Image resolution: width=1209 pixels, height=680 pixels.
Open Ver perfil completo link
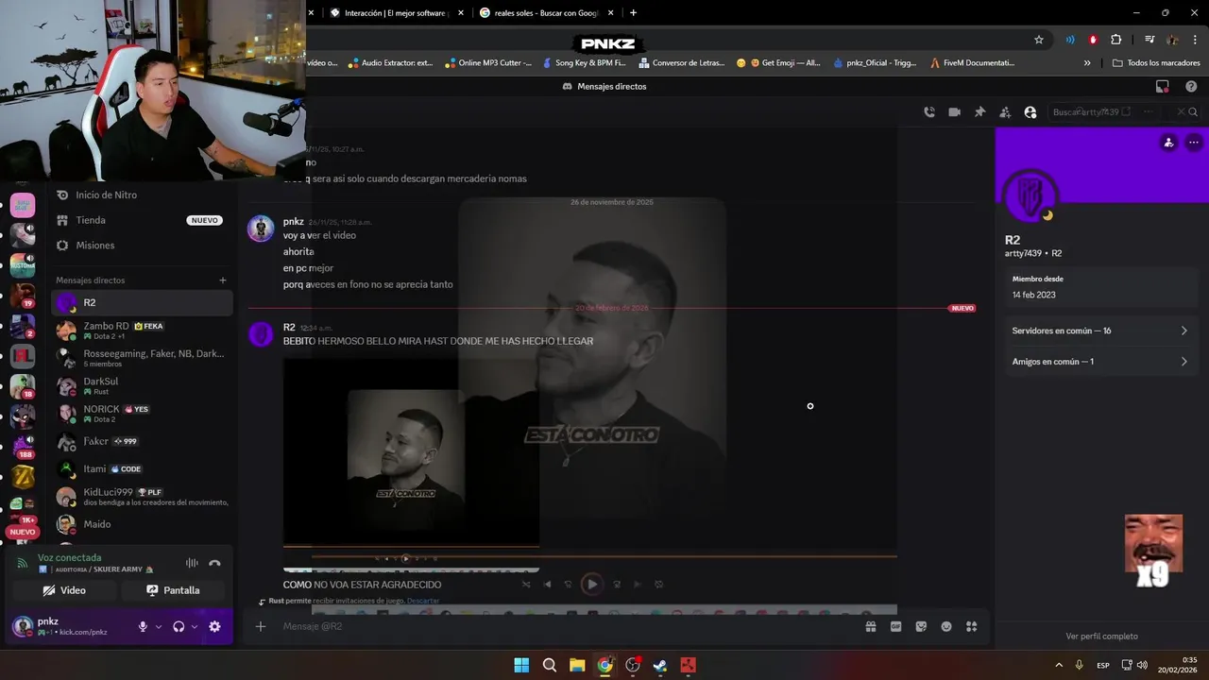click(x=1101, y=637)
